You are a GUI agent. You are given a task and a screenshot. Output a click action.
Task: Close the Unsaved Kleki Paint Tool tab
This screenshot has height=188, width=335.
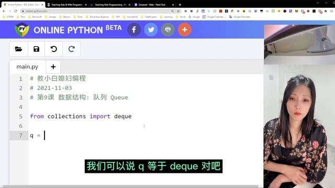click(x=173, y=5)
